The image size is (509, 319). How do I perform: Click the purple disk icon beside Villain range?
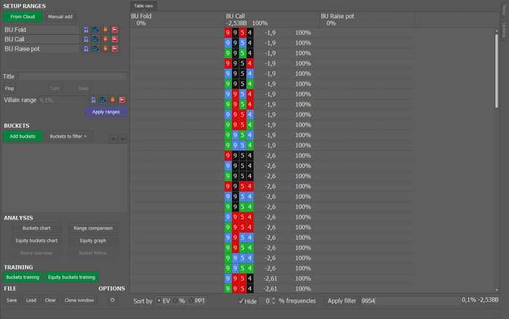(x=93, y=100)
